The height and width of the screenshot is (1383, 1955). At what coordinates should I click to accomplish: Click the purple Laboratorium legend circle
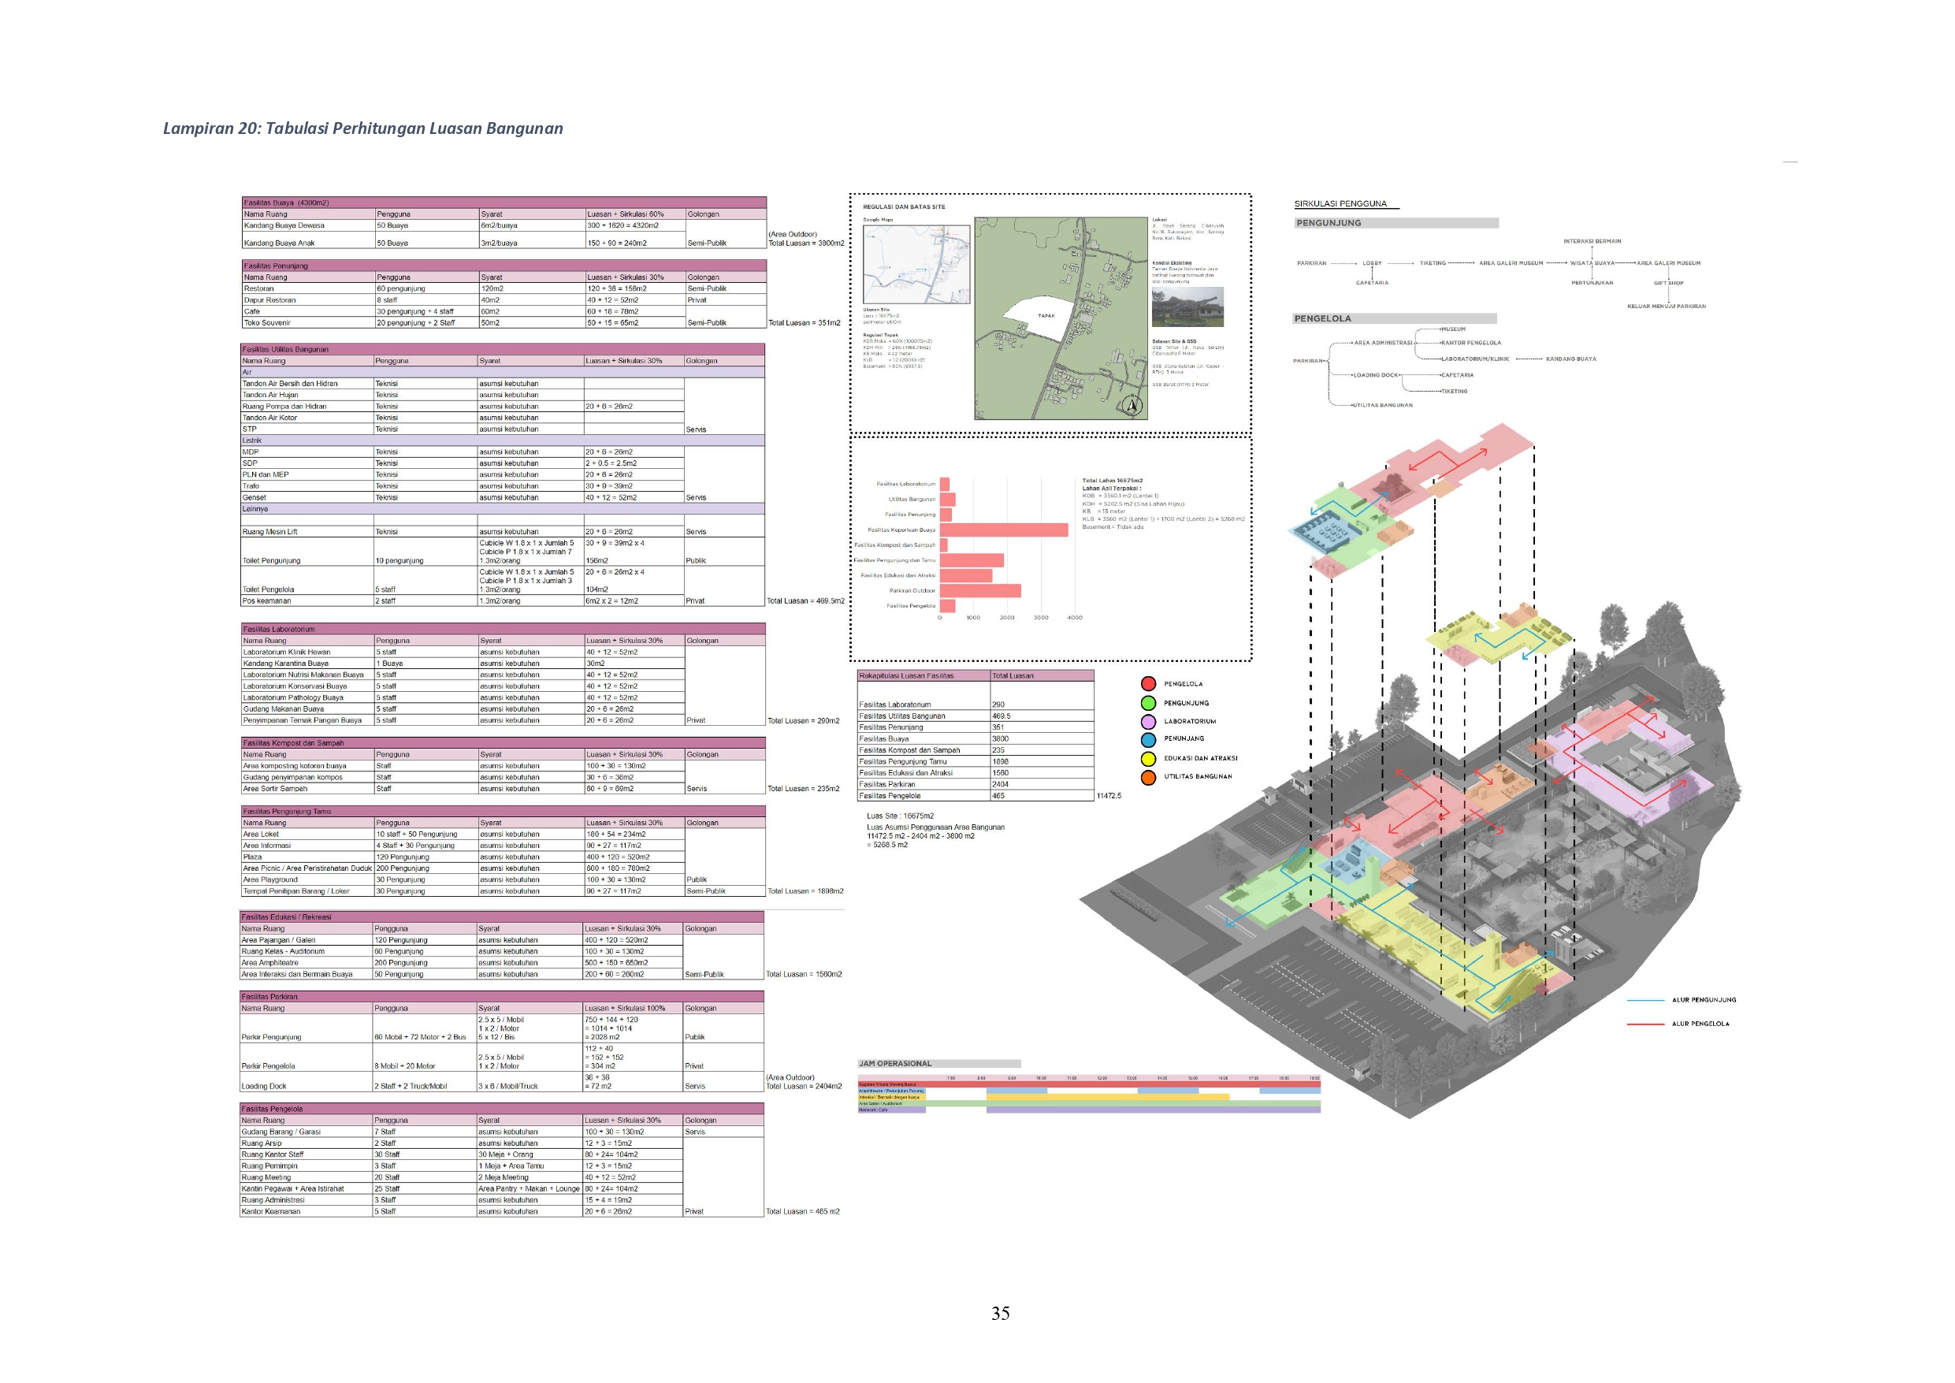[1148, 722]
